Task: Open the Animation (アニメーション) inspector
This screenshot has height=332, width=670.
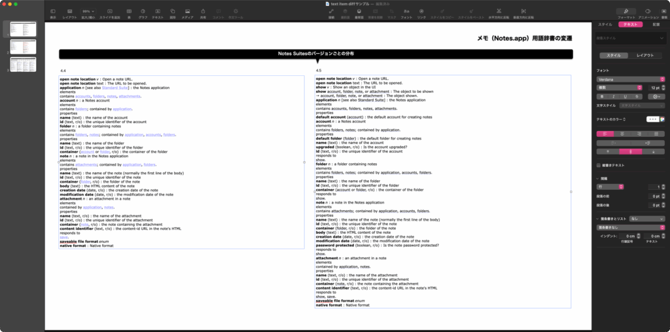Action: [648, 12]
